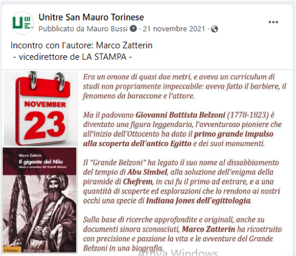296x256 pixels.
Task: Open the Il gigante del Nilo book cover
Action: (x=40, y=200)
